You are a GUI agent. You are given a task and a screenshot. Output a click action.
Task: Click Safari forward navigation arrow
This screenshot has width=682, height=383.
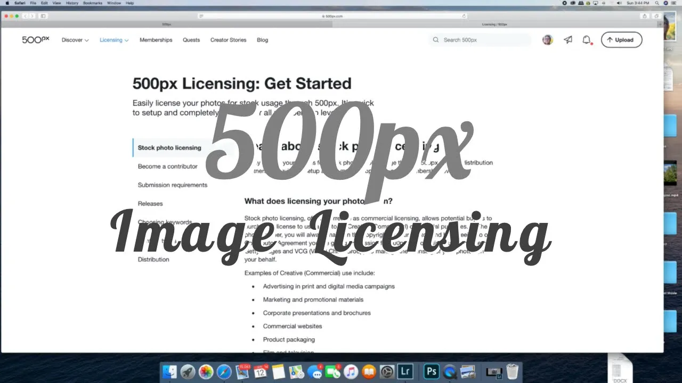pos(32,16)
